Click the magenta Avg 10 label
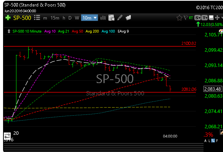The image size is (223, 152). click(50, 31)
